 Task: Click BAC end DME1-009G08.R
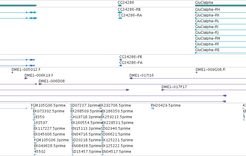pyautogui.click(x=210, y=69)
